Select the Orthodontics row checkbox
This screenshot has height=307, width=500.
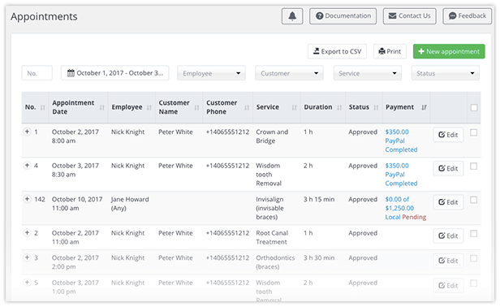(473, 258)
